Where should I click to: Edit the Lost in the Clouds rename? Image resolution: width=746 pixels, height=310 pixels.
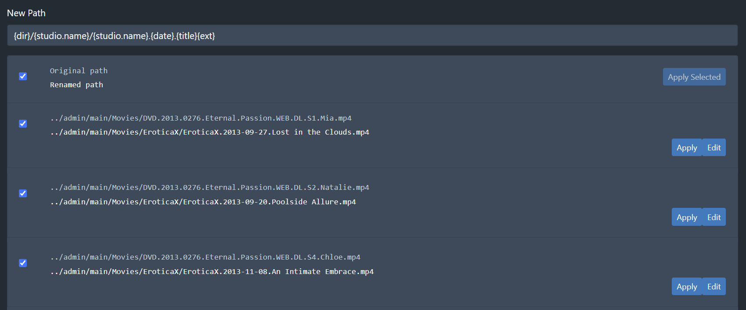[x=714, y=148]
